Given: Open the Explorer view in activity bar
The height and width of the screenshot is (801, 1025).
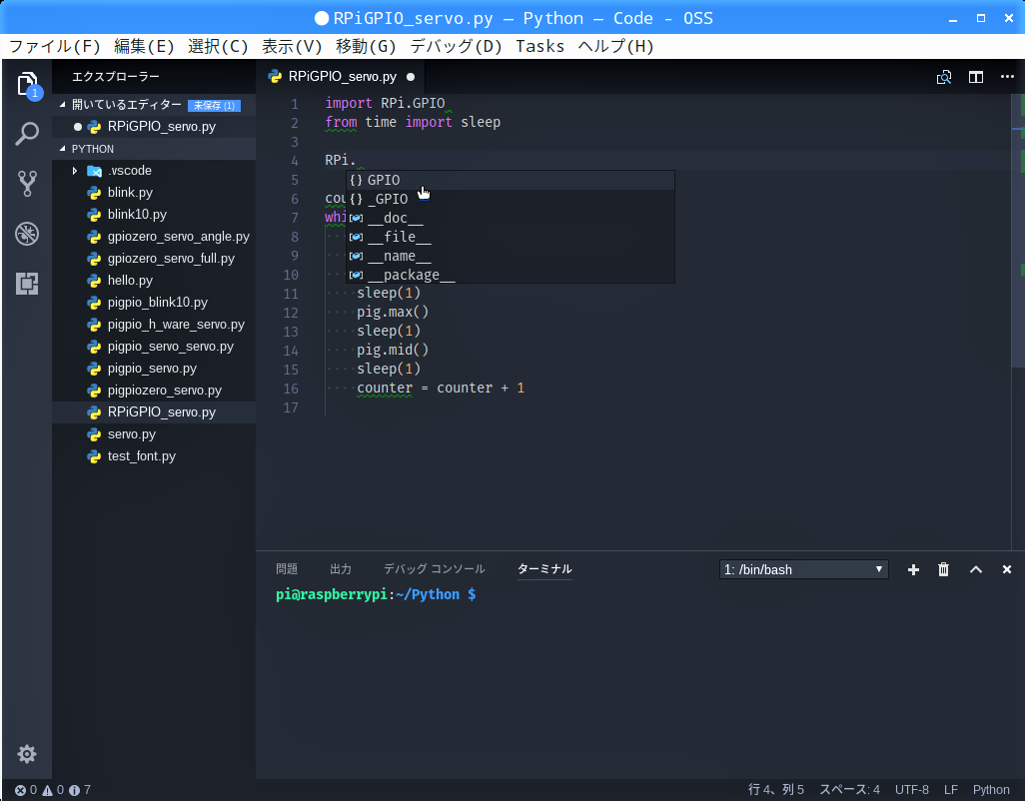Looking at the screenshot, I should coord(27,84).
